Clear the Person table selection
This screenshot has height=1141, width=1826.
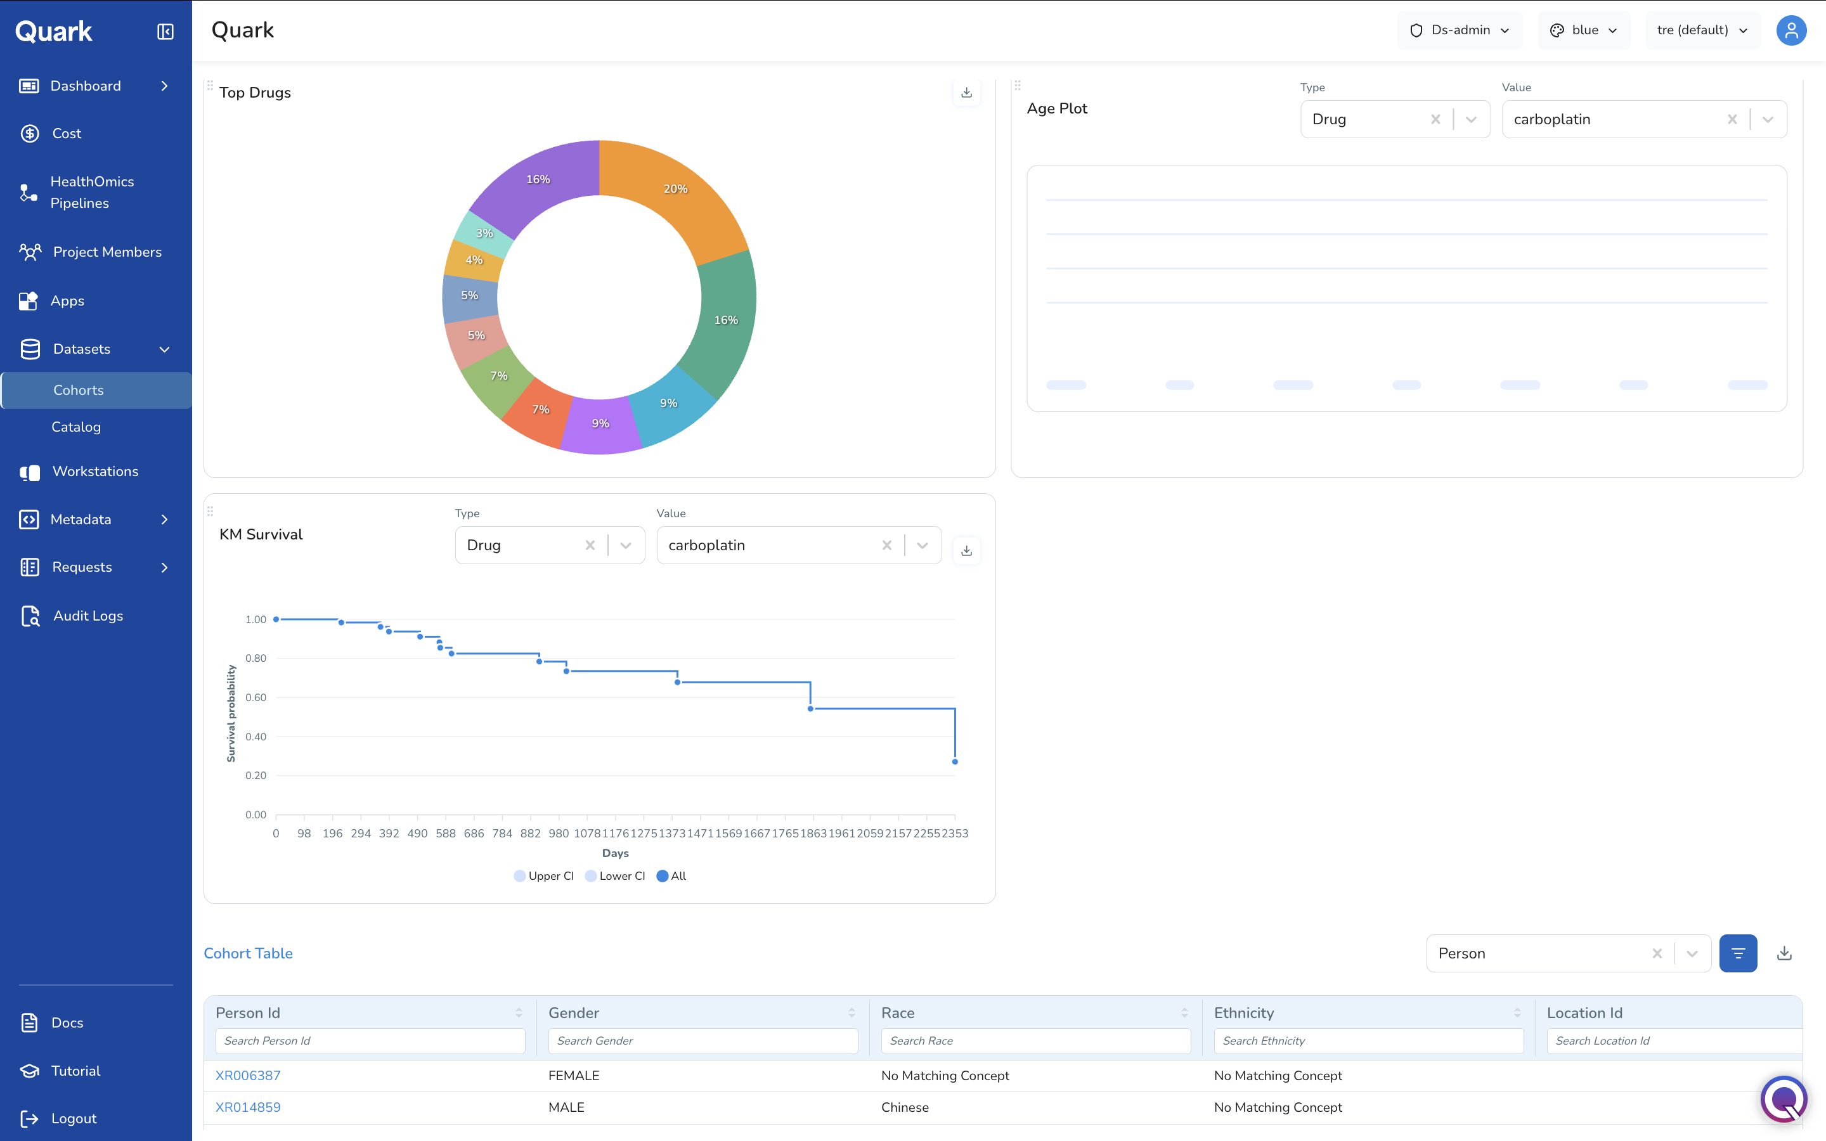click(x=1657, y=953)
